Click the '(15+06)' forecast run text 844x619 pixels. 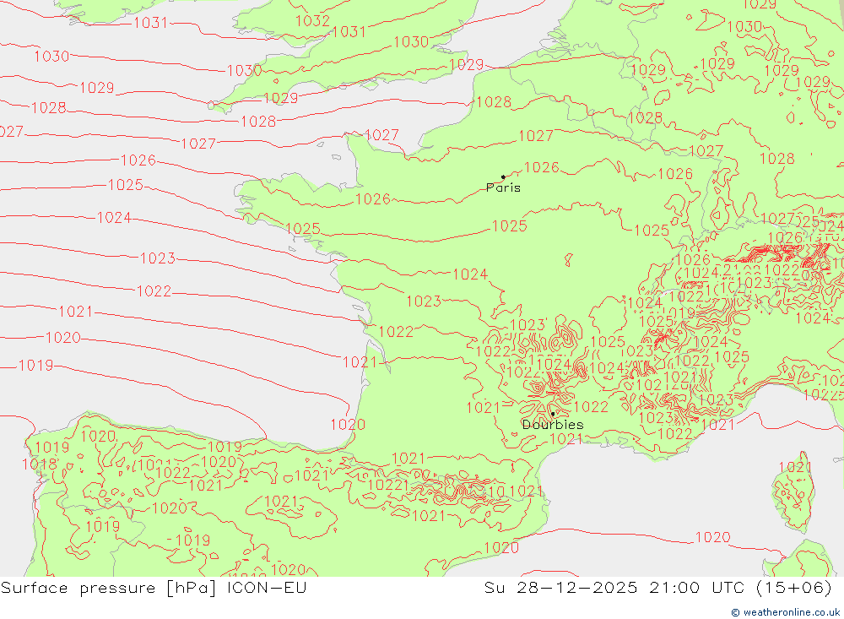pos(794,588)
